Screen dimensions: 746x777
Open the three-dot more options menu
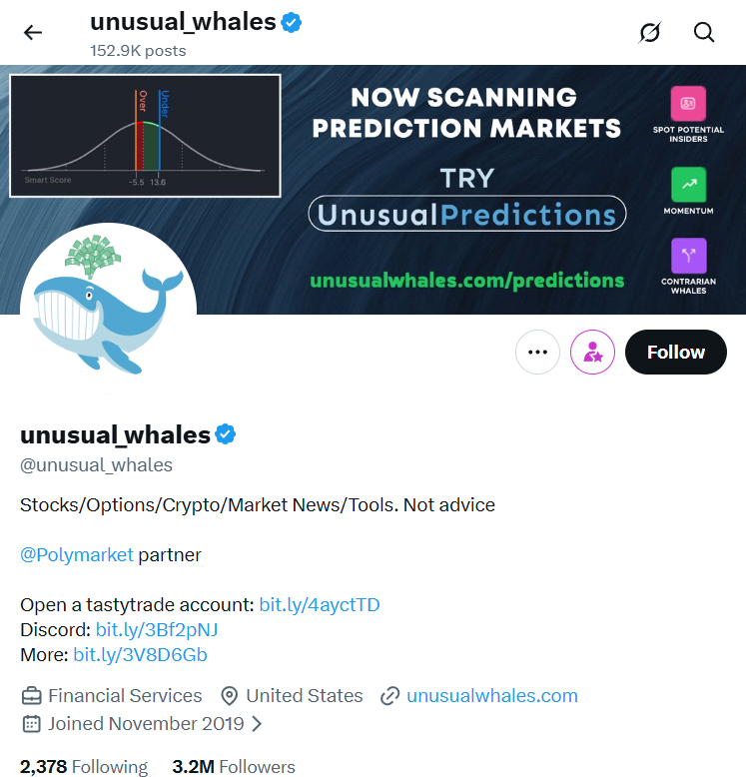click(x=537, y=352)
